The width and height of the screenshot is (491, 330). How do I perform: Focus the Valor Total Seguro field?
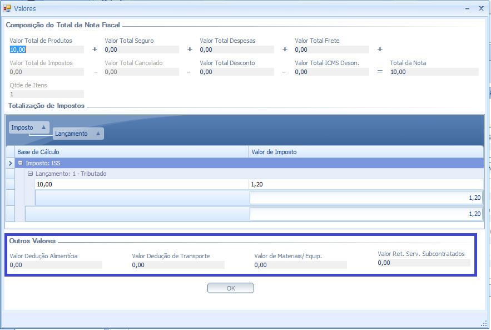coord(141,50)
